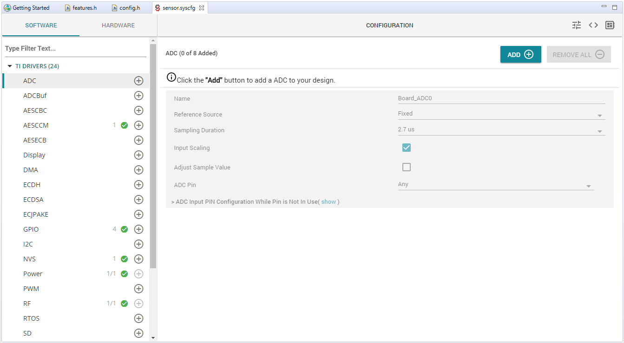Click the ADD button for ADC
Screen dimensions: 624x343
pyautogui.click(x=520, y=54)
